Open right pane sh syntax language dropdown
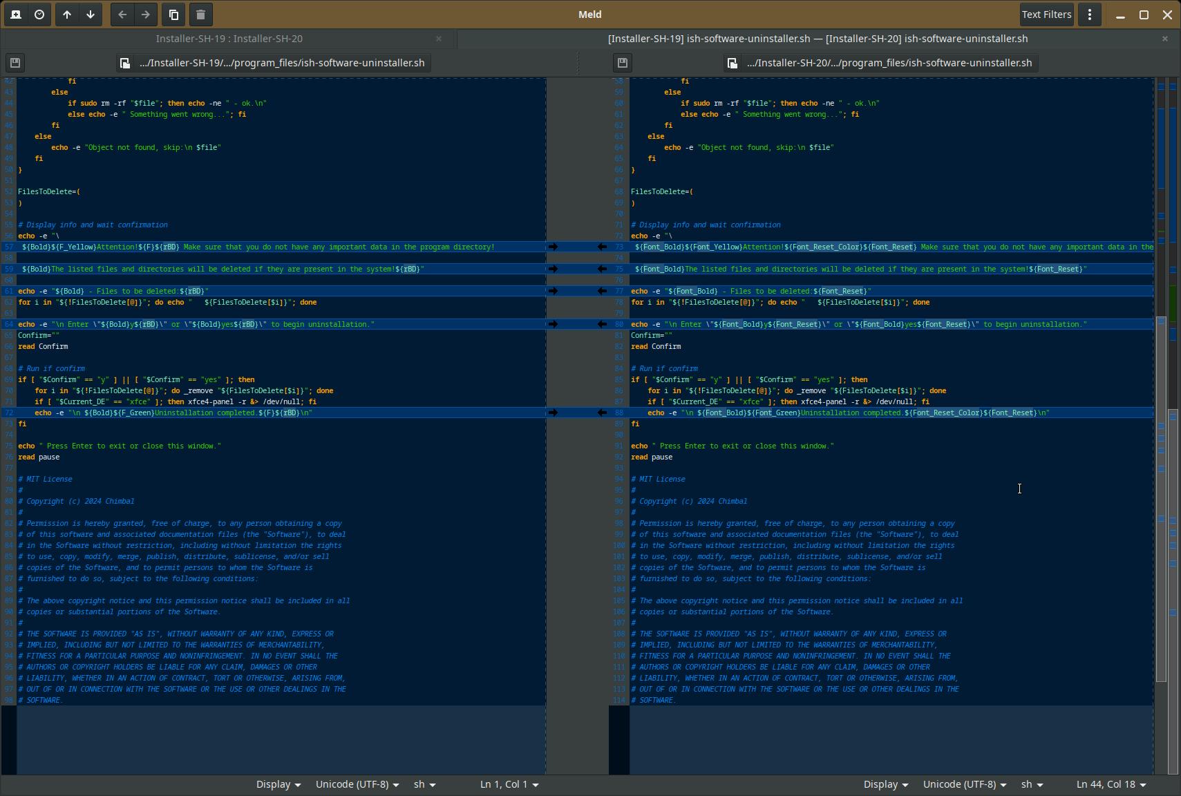The width and height of the screenshot is (1181, 796). (1032, 784)
